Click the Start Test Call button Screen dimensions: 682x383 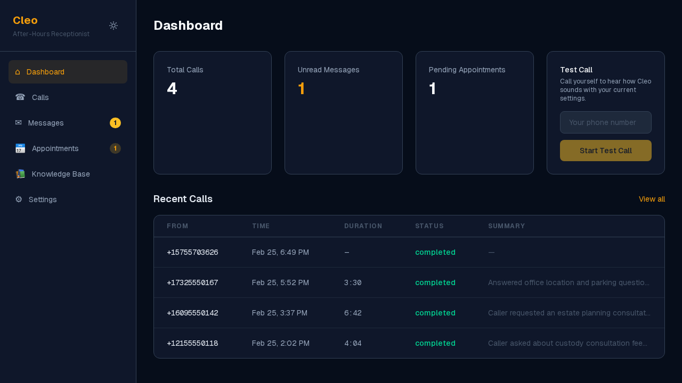click(x=605, y=151)
